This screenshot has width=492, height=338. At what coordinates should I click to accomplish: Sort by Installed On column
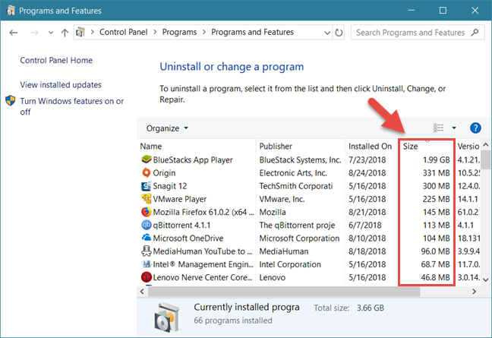point(371,147)
